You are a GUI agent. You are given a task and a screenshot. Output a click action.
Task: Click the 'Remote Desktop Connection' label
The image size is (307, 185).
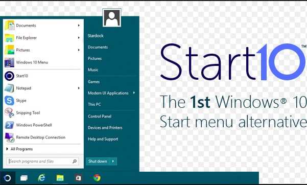41,137
